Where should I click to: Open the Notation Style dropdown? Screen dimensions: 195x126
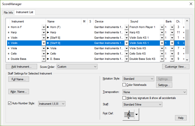click(x=138, y=79)
